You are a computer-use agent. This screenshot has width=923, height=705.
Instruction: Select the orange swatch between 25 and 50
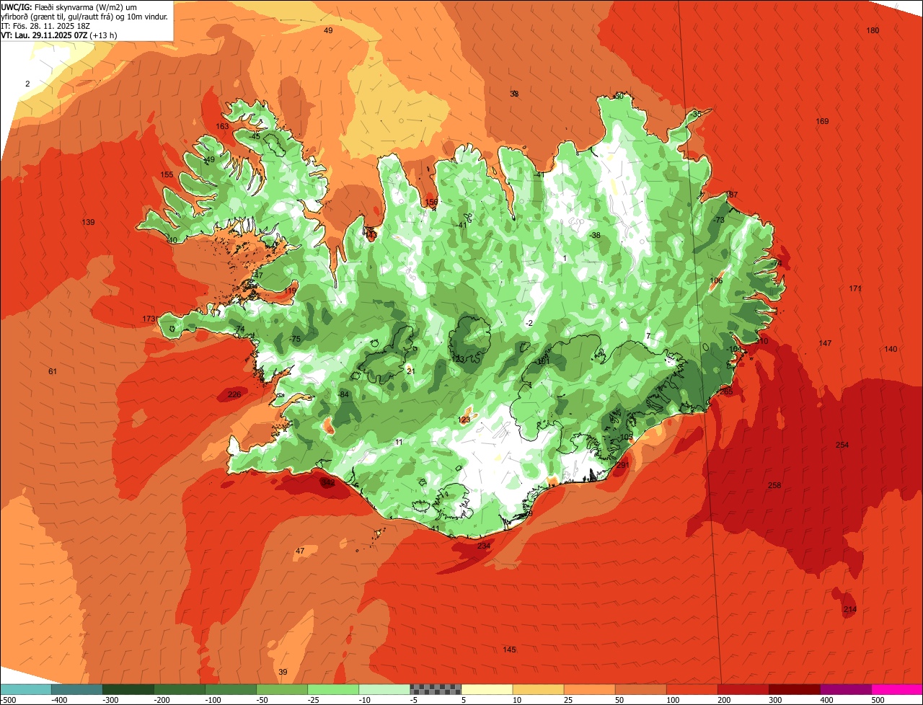click(x=589, y=688)
